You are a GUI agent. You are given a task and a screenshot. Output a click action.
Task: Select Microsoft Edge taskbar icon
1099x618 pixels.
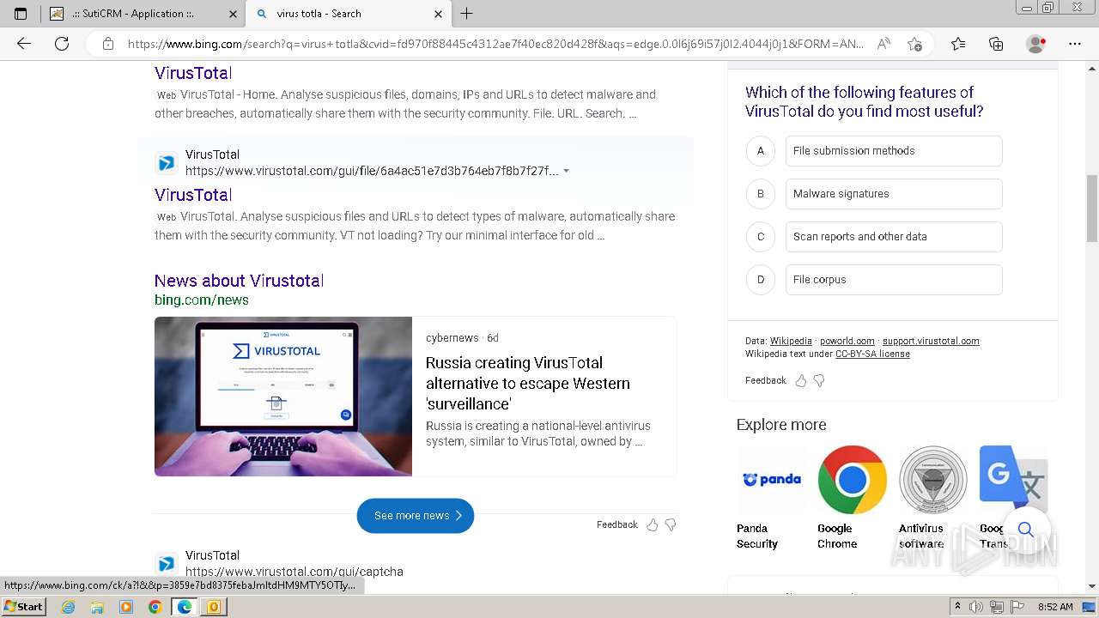[x=185, y=607]
